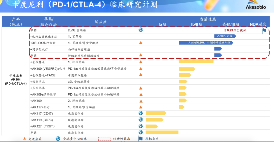Click the ≥2L 小细胞肺癌 indication text
Screen dimensions: 274x142
coord(79,82)
